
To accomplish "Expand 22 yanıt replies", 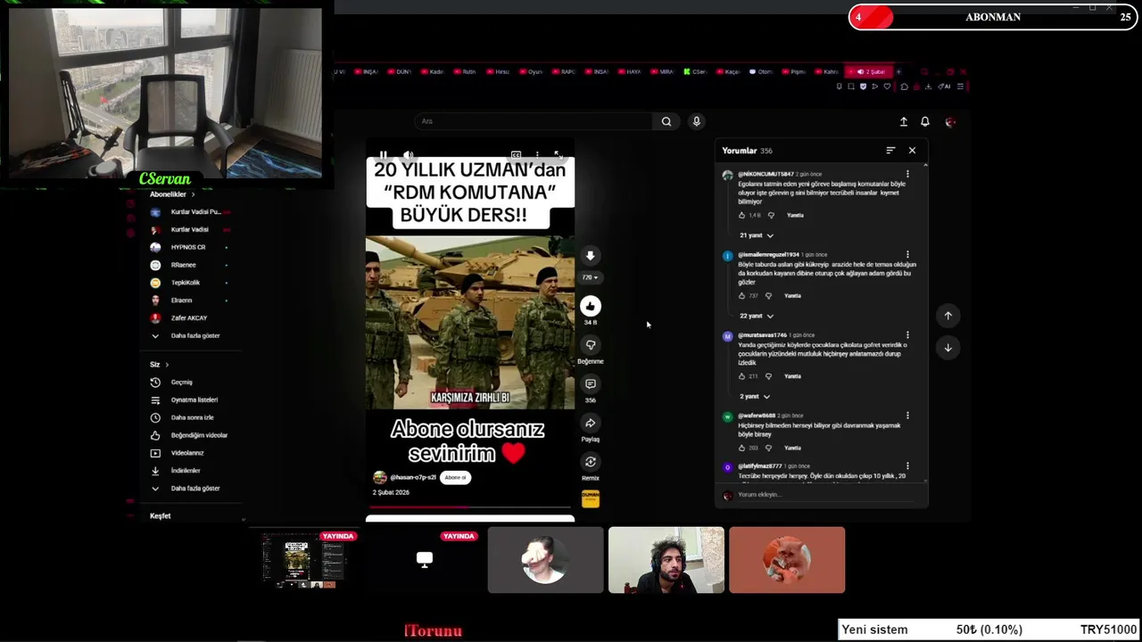I will (757, 316).
